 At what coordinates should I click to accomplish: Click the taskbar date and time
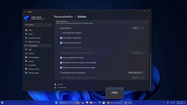(x=179, y=103)
